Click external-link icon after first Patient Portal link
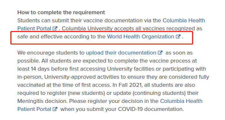225x120 pixels. 55,28
